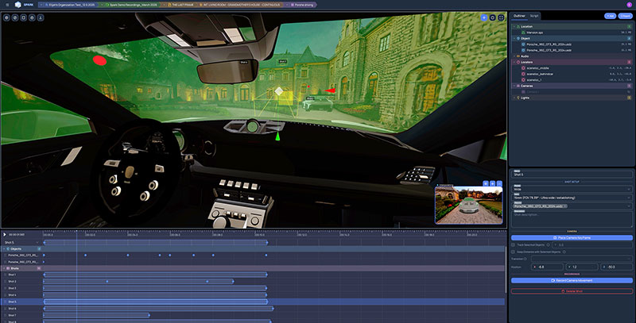Play the timeline with the play button
Screen dimensions: 636x323
click(x=5, y=234)
